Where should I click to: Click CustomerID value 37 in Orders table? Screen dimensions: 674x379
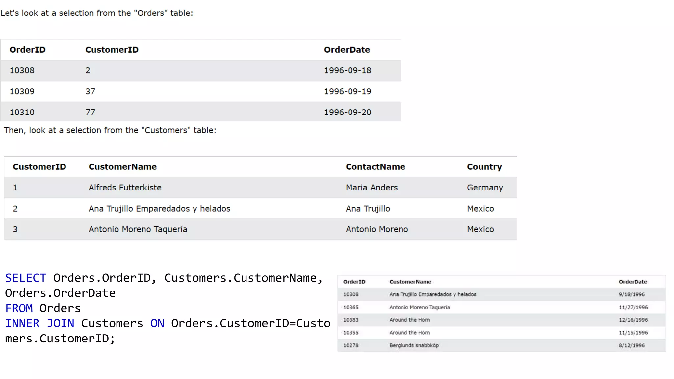point(90,91)
